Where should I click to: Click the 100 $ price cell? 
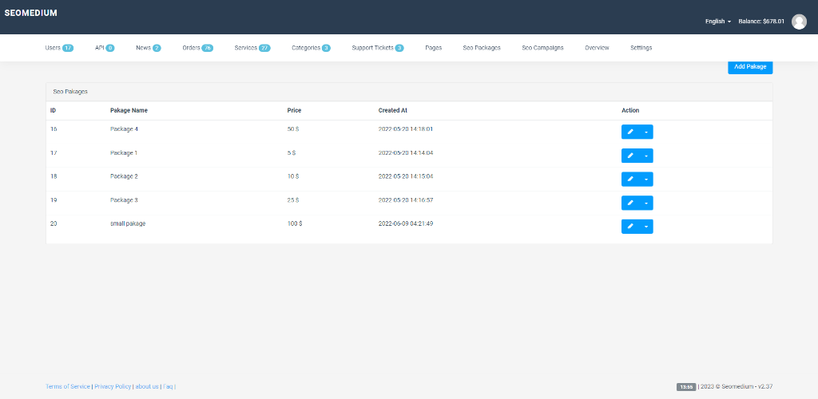point(295,223)
